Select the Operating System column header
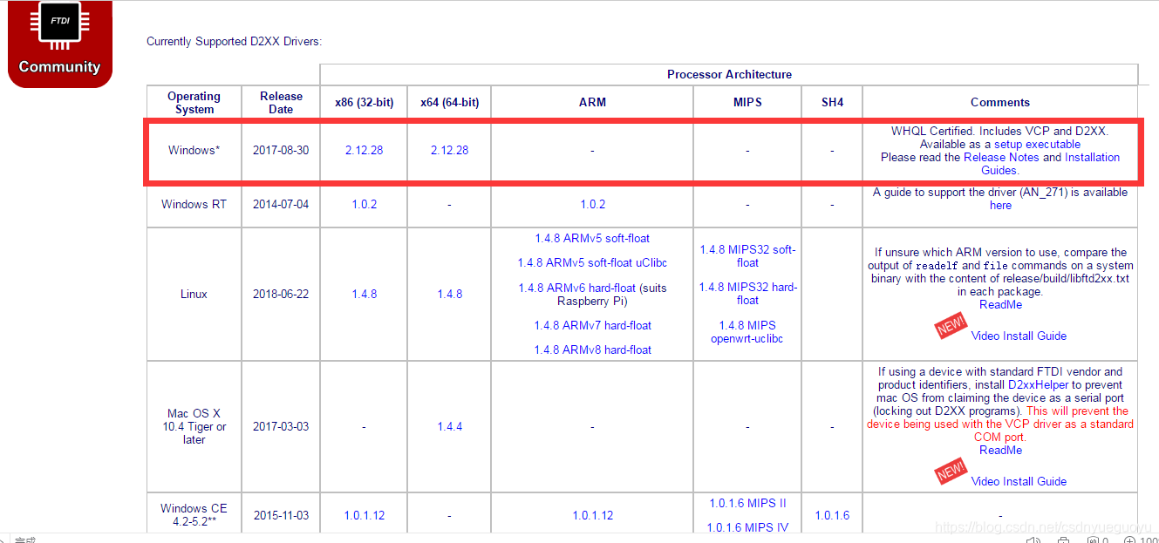Viewport: 1159px width, 543px height. point(194,103)
